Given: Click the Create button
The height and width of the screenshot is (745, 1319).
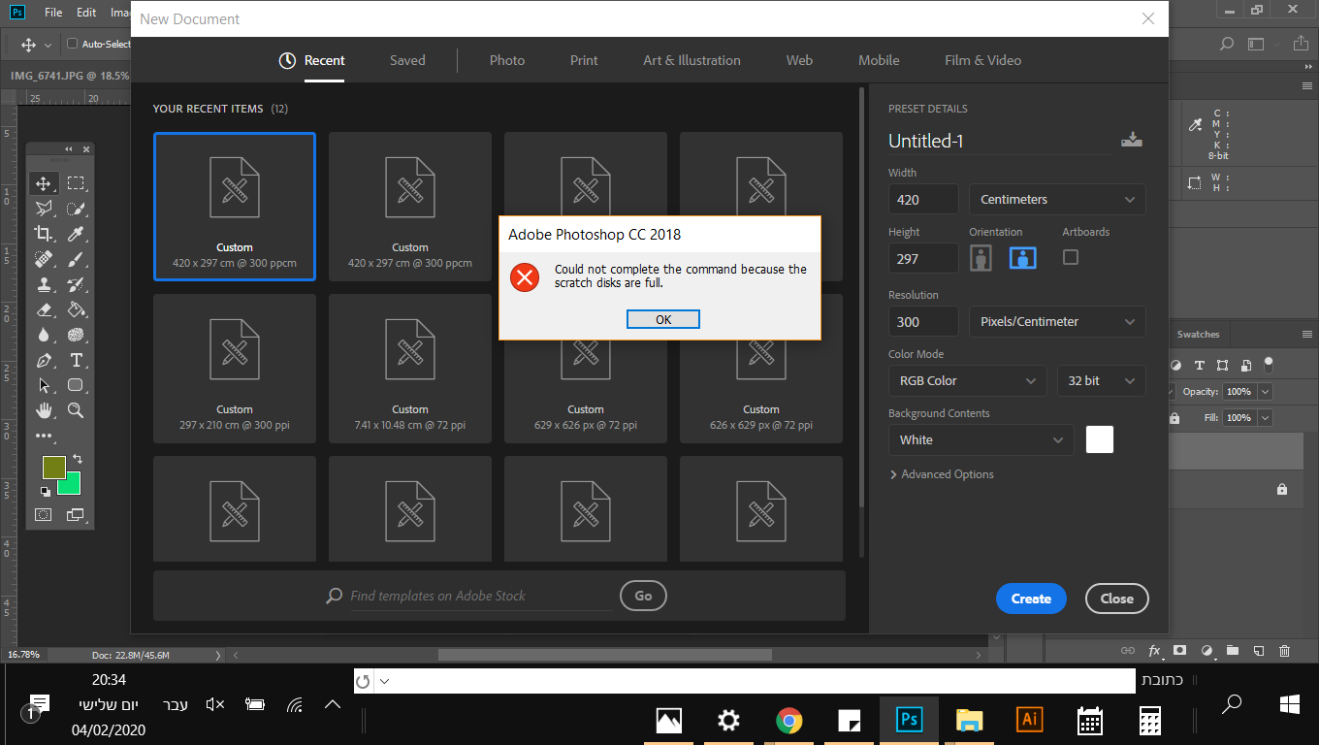Looking at the screenshot, I should click(x=1031, y=599).
